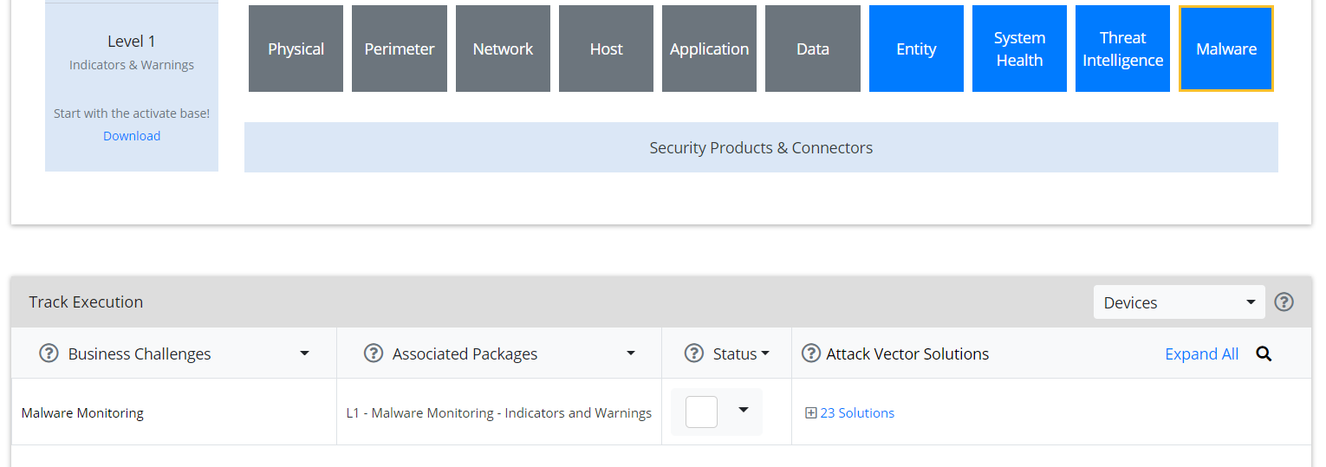This screenshot has width=1326, height=467.
Task: Click the Level 1 heading
Action: coord(132,41)
